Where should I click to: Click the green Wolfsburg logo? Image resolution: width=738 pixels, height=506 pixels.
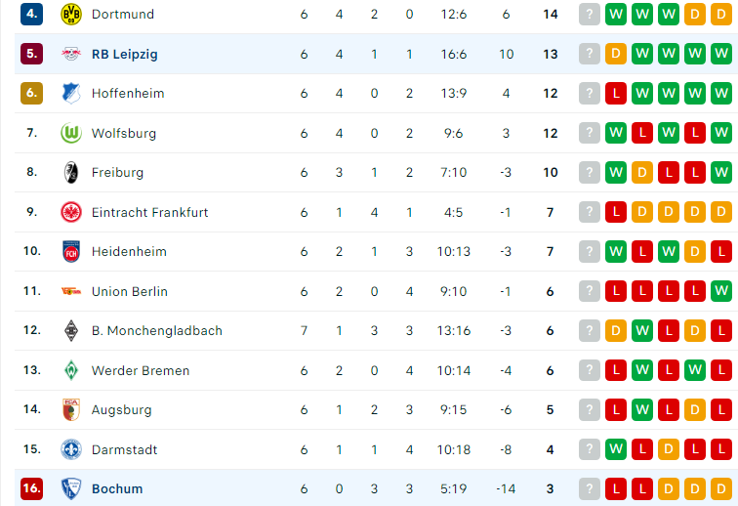coord(71,133)
